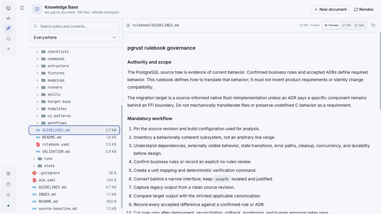Expand the runs folder chevron
The width and height of the screenshot is (381, 214).
34,159
